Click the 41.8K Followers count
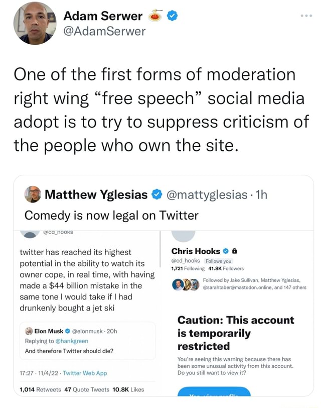 pyautogui.click(x=226, y=268)
